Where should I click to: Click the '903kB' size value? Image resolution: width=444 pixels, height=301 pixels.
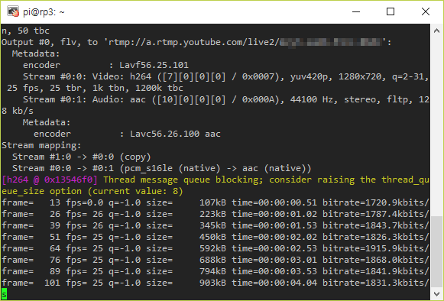tap(212, 283)
